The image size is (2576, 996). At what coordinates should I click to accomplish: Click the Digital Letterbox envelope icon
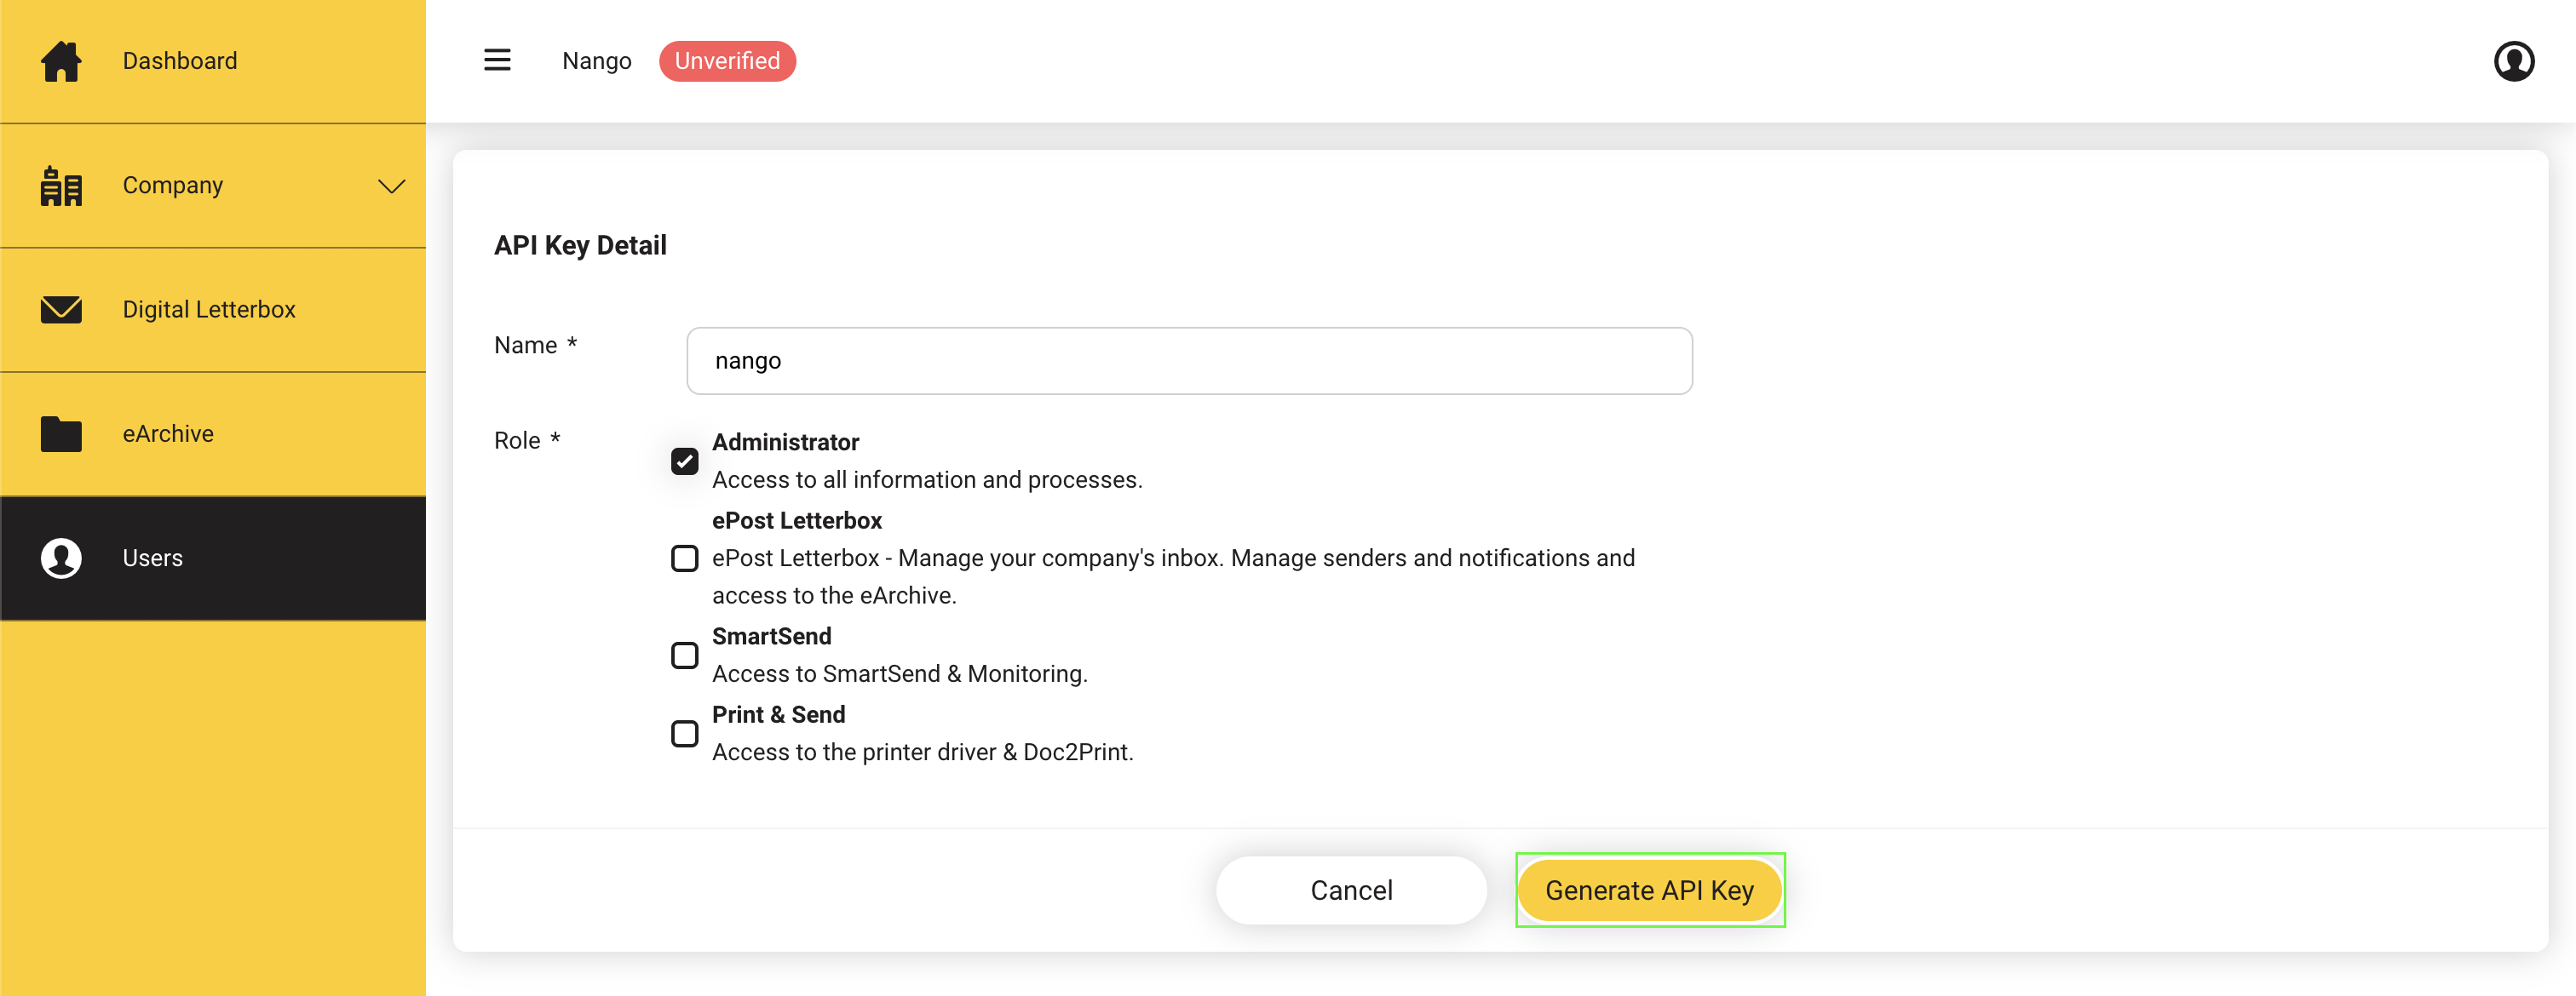pyautogui.click(x=61, y=310)
